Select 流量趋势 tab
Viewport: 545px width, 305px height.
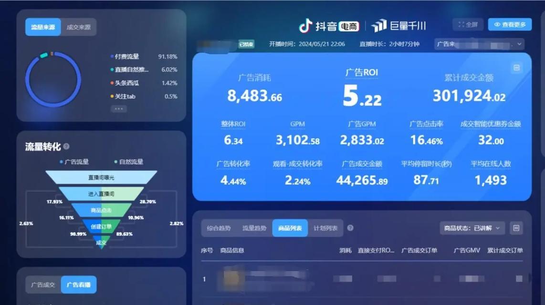click(254, 228)
